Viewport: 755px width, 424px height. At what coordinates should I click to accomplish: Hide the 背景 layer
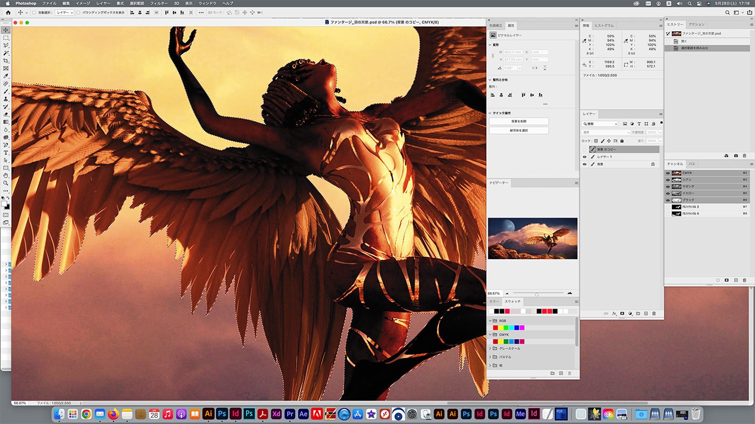pos(584,164)
